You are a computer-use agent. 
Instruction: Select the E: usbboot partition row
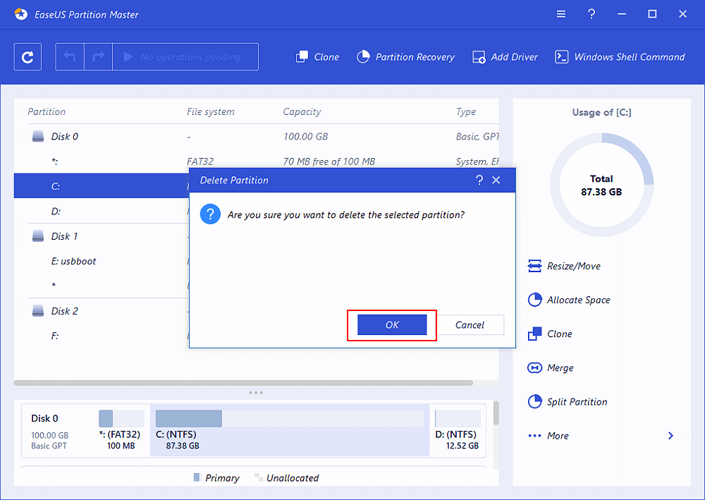[x=73, y=261]
